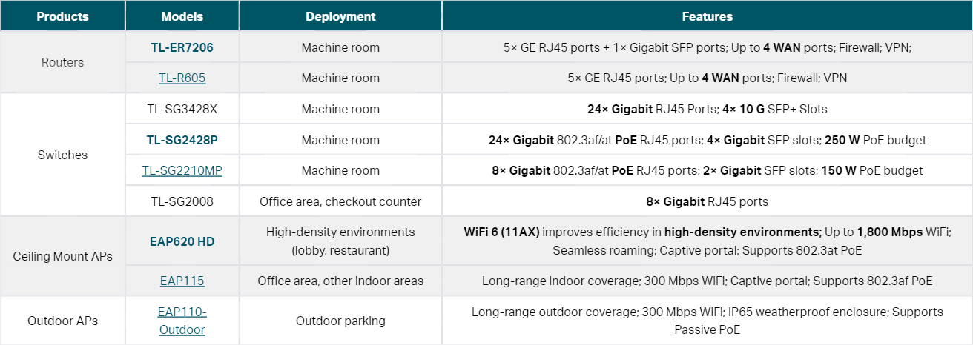Click the Outdoor APs category cell
Screen dimensions: 973x345
click(x=62, y=321)
